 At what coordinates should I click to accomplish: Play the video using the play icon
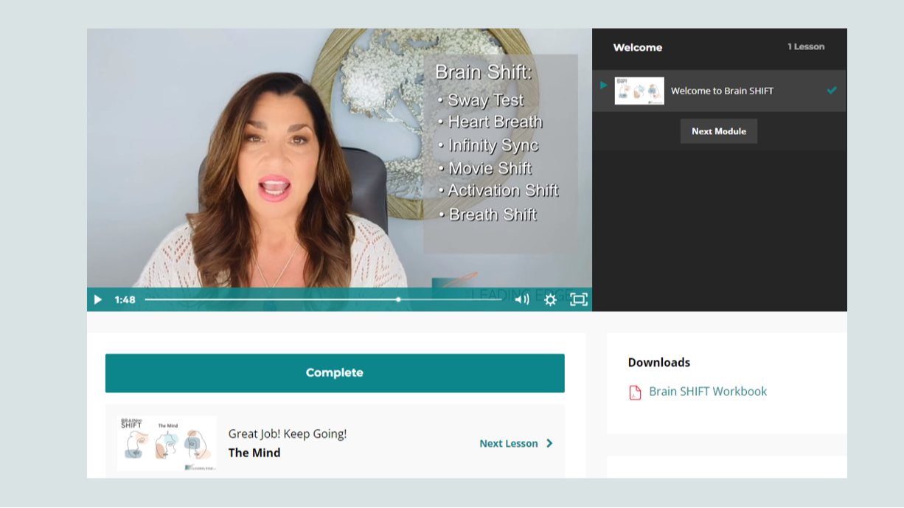(97, 299)
